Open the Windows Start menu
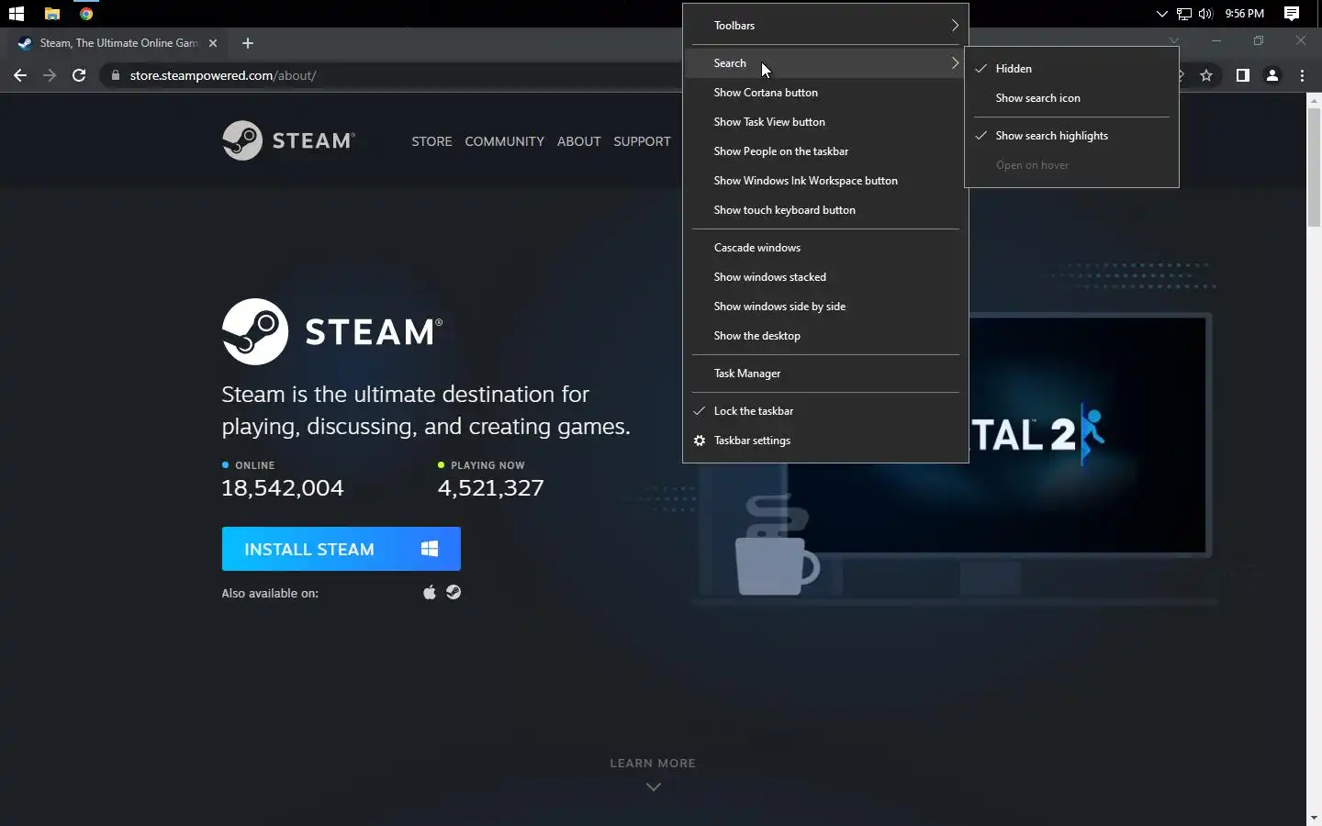Screen dimensions: 1322x826 coord(16,14)
